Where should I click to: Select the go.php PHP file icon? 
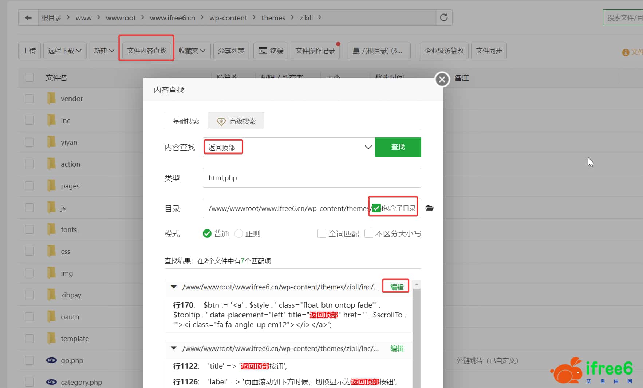tap(52, 360)
